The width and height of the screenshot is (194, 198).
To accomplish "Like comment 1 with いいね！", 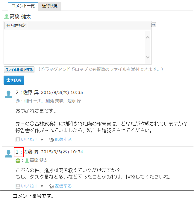I will [29, 186].
